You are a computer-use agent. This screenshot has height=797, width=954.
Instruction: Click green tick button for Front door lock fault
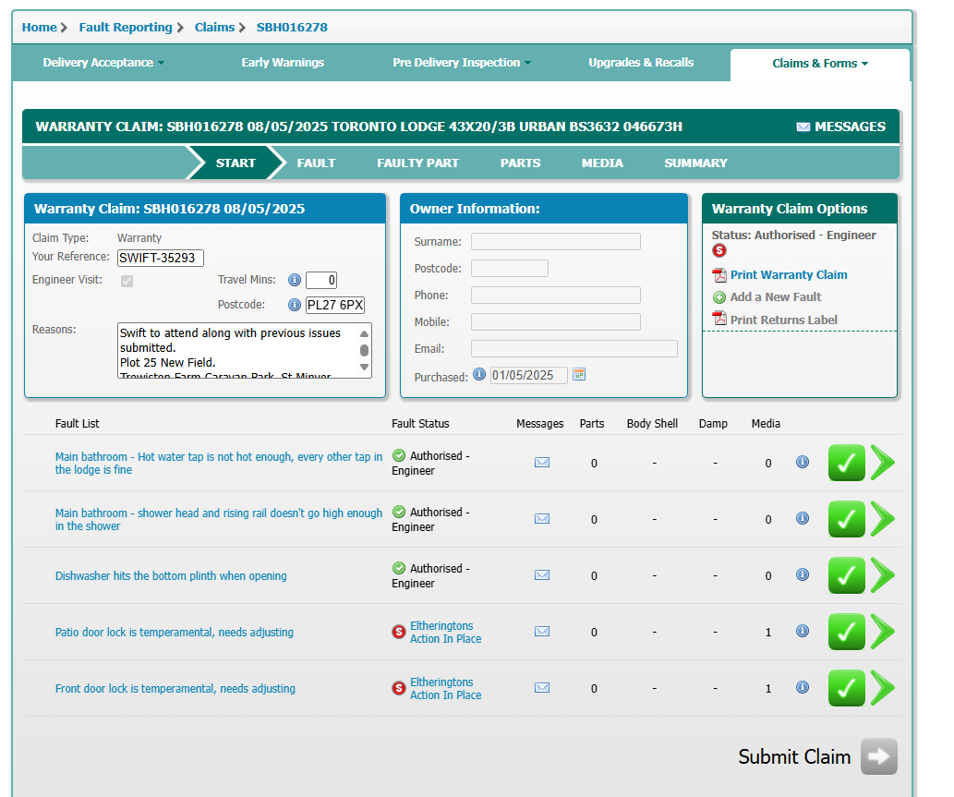(x=846, y=688)
